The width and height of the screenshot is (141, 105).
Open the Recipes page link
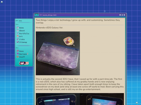pos(23,54)
